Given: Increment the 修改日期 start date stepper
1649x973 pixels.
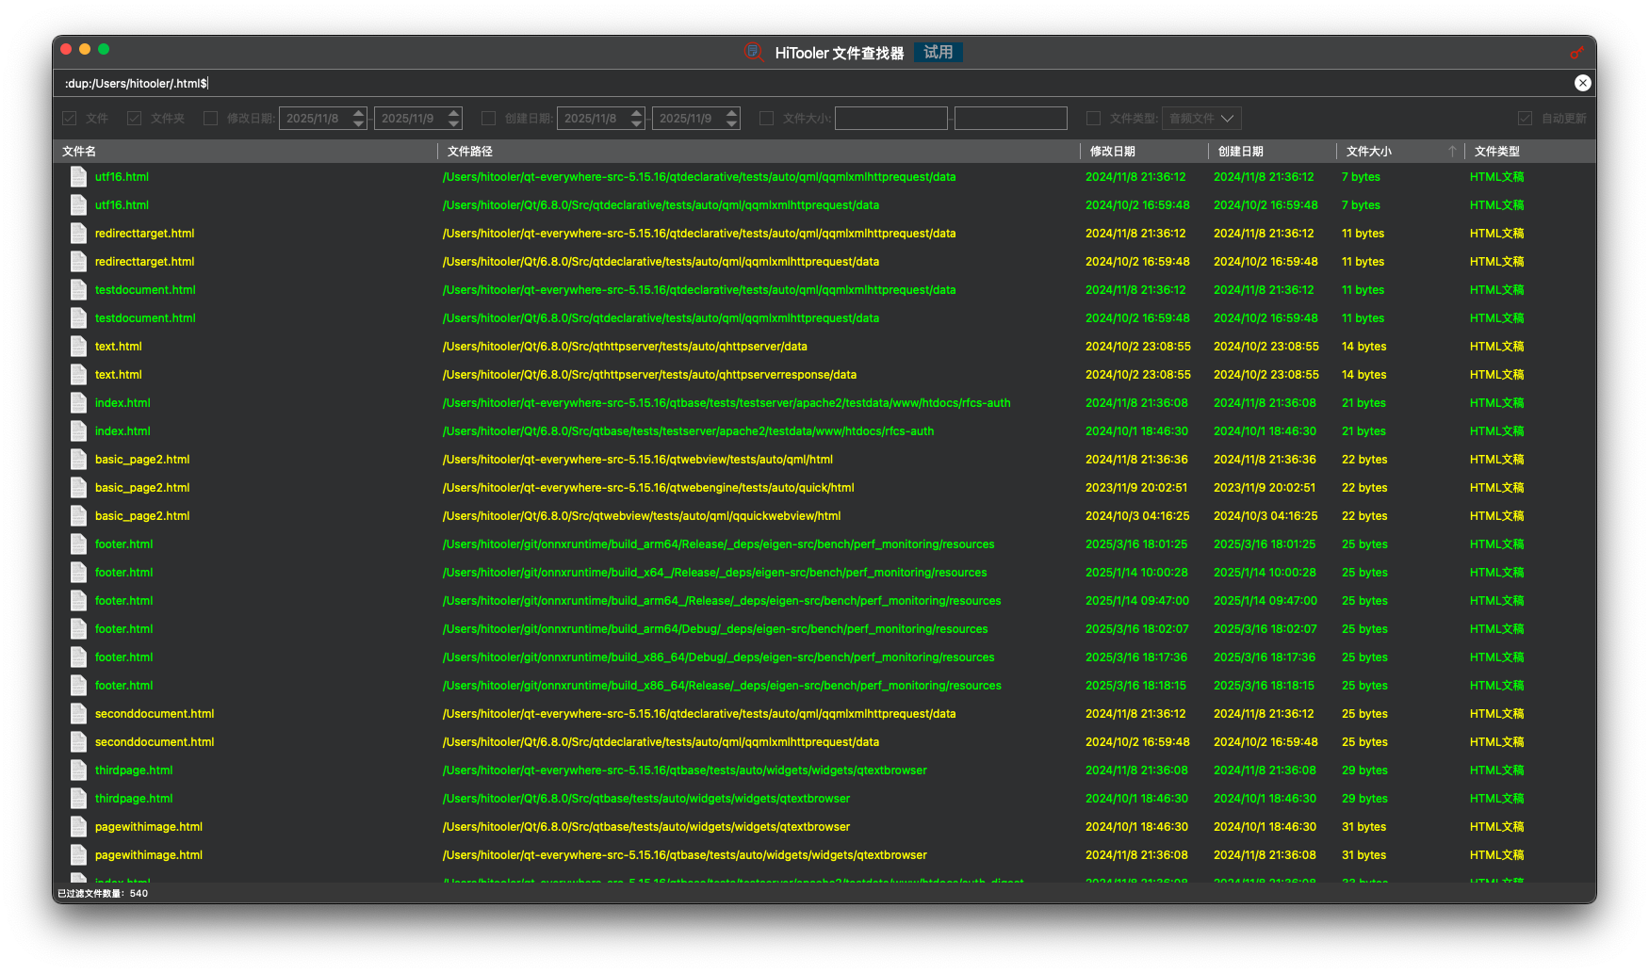Looking at the screenshot, I should point(359,113).
